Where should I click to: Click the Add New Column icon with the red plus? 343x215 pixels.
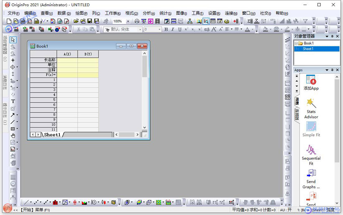point(235,21)
